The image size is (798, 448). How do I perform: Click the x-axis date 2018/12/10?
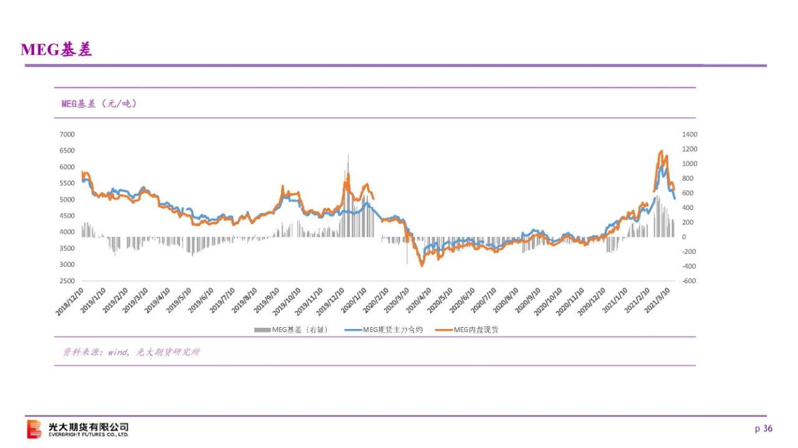(x=70, y=302)
